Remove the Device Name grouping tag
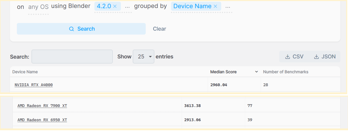Image resolution: width=348 pixels, height=131 pixels. click(x=215, y=6)
